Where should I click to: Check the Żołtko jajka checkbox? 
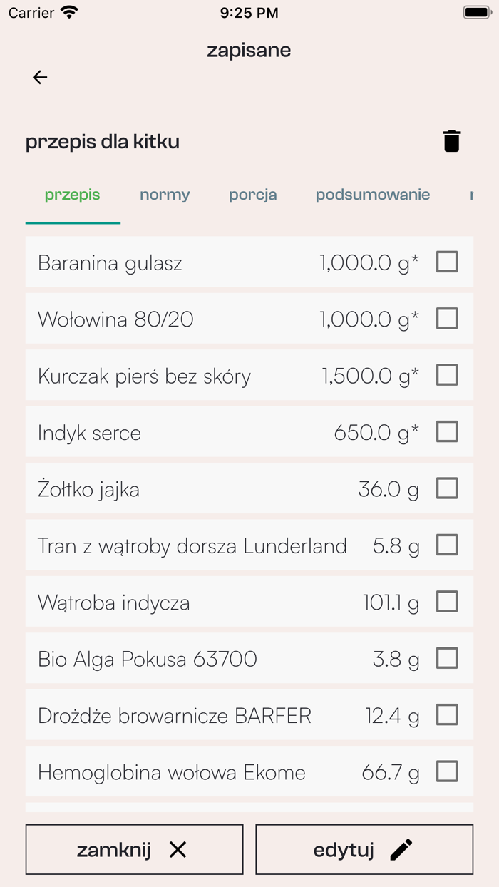click(x=447, y=488)
